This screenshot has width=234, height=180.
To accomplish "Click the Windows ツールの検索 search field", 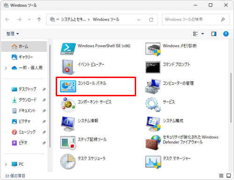I will (196, 20).
